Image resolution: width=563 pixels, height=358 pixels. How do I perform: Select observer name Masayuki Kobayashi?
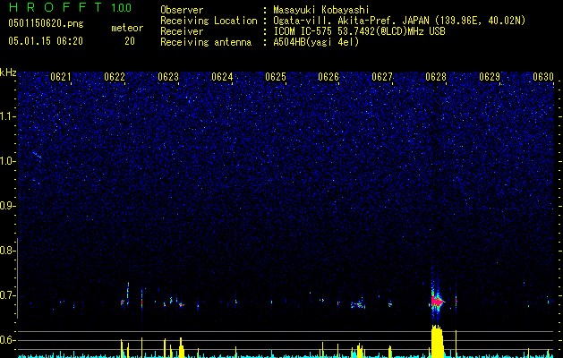tap(321, 10)
